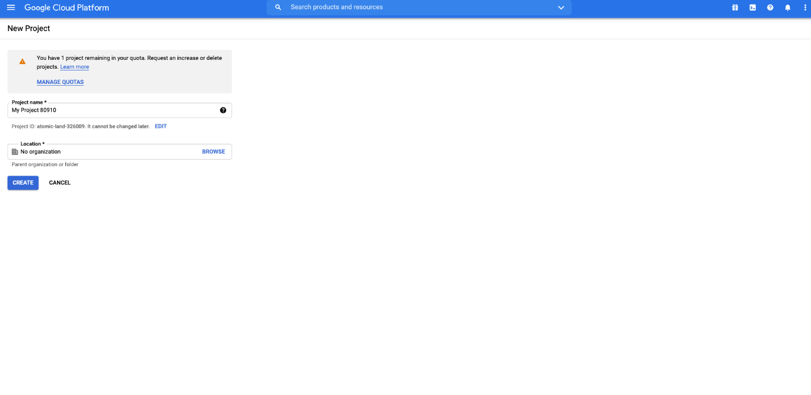Open the help question mark in header
This screenshot has width=811, height=395.
click(x=770, y=8)
